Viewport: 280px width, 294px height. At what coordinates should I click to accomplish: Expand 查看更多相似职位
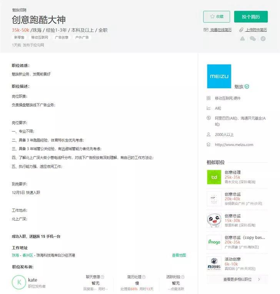coord(237,279)
